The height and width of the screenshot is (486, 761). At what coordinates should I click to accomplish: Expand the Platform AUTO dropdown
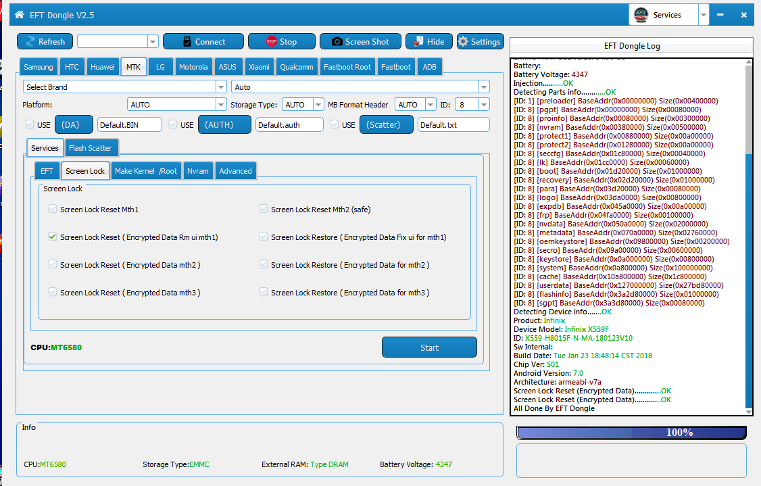[221, 105]
